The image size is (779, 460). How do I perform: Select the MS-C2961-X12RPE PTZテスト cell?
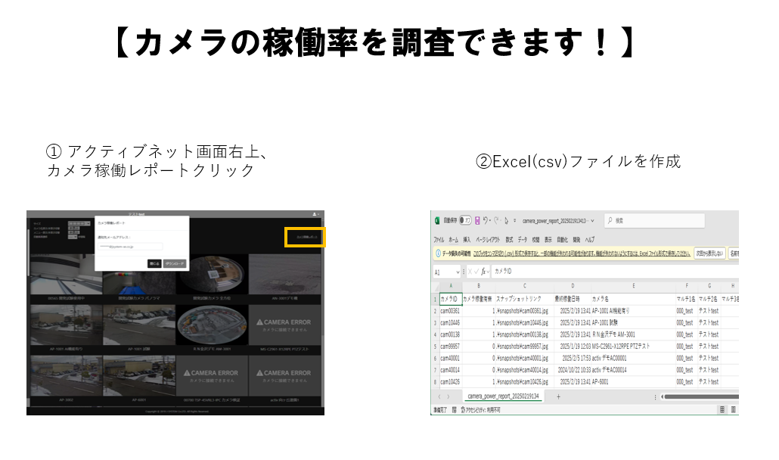634,347
